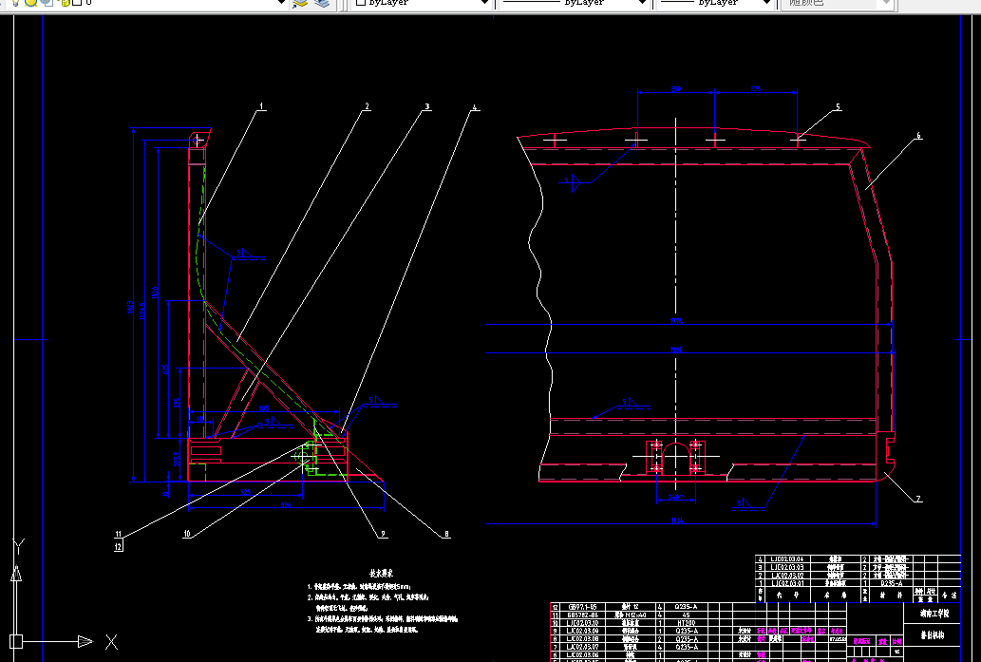Click the HT200 material cell
The image size is (981, 662).
click(x=687, y=623)
